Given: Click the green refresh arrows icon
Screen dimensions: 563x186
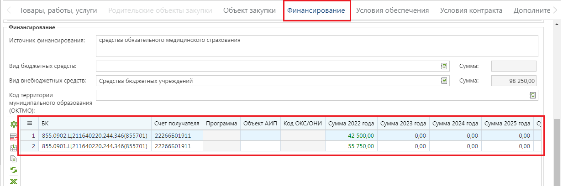Looking at the screenshot, I should pos(13,170).
